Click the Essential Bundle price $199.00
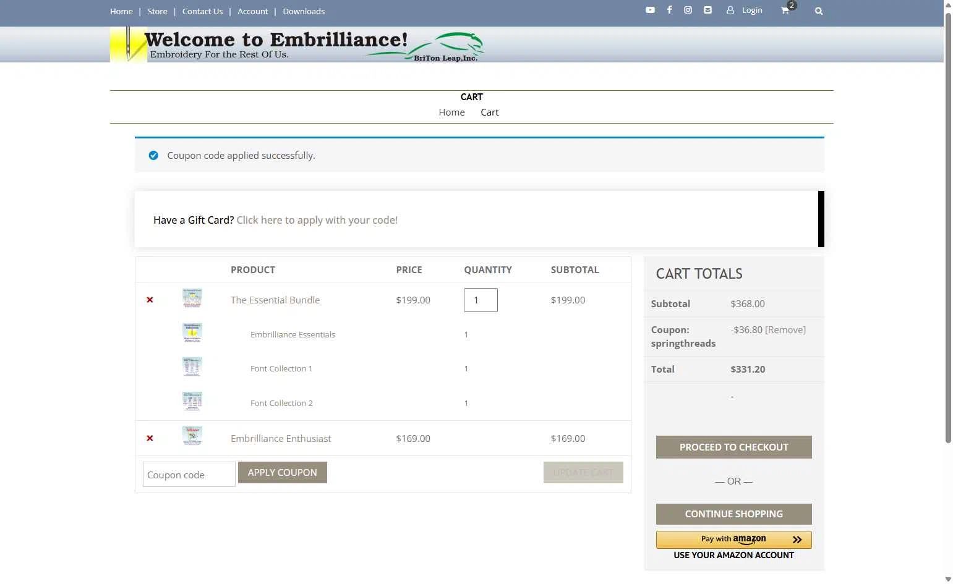953x584 pixels. tap(413, 300)
